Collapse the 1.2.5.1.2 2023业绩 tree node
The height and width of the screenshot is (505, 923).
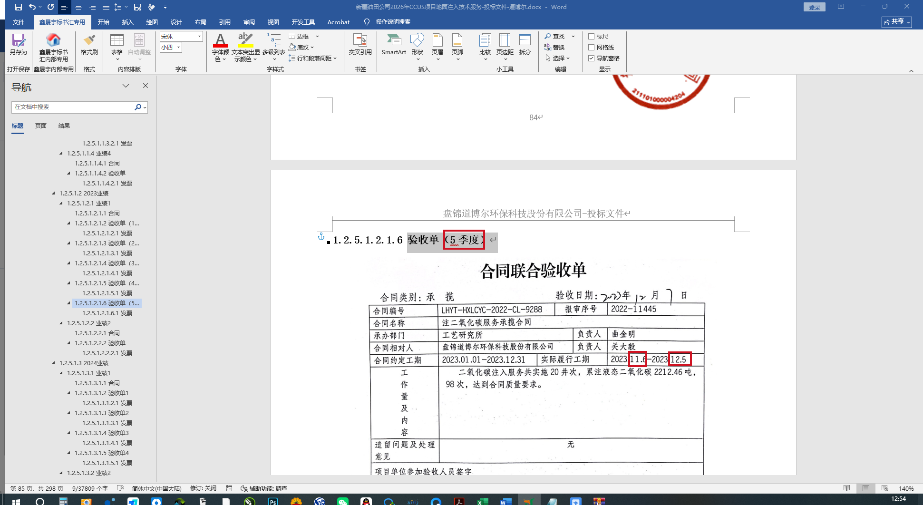tap(53, 193)
